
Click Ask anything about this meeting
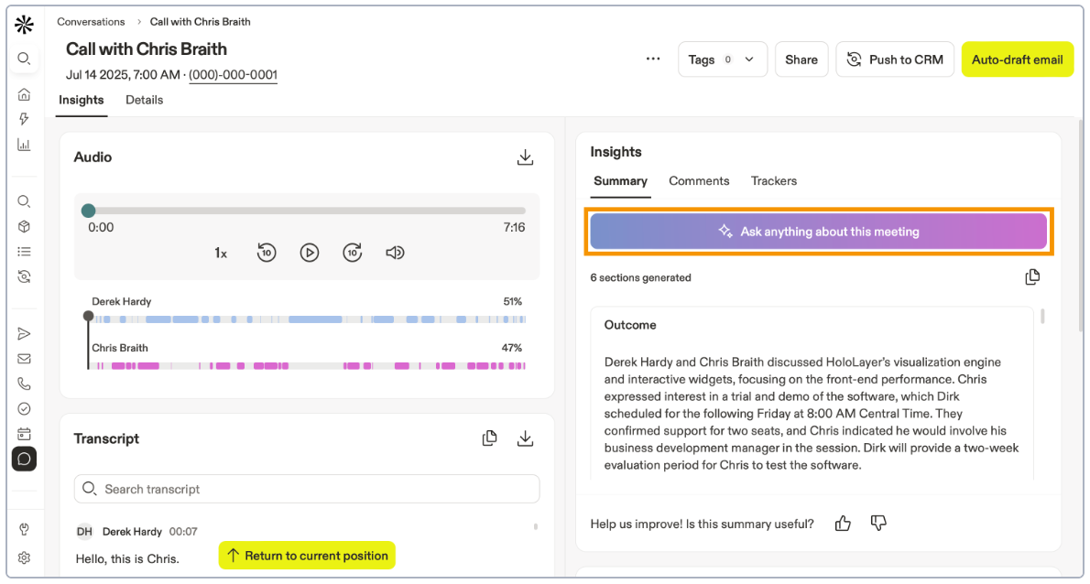[818, 232]
